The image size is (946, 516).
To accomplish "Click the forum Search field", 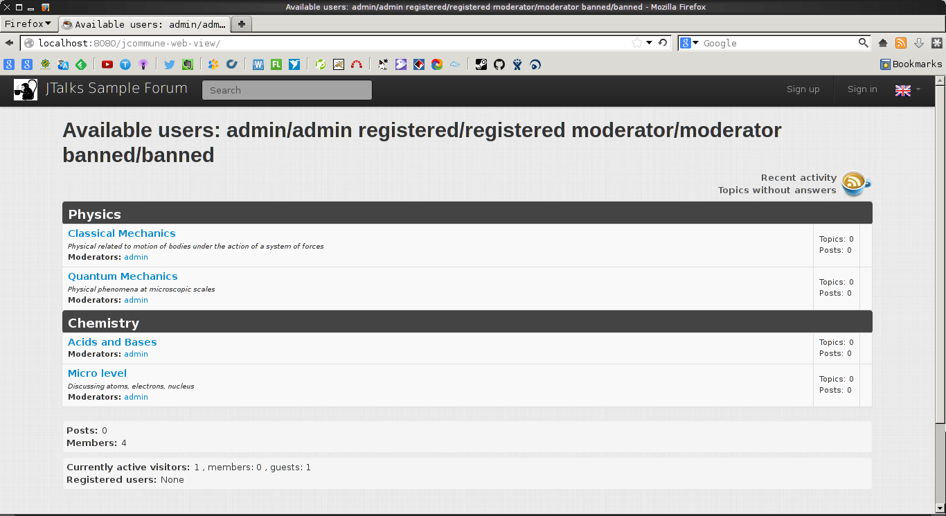I will tap(287, 90).
